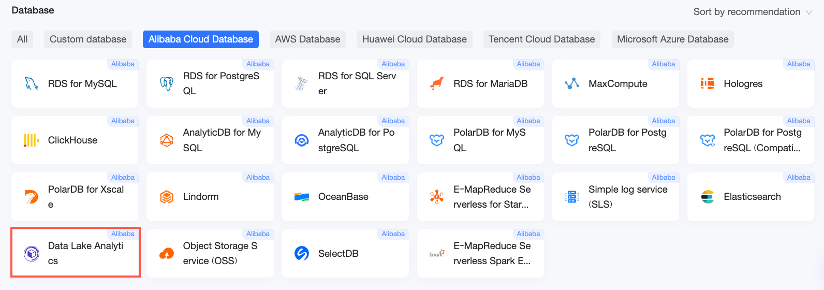Screen dimensions: 824x290
Task: Click the PolarDB for Xscale icon
Action: (32, 197)
